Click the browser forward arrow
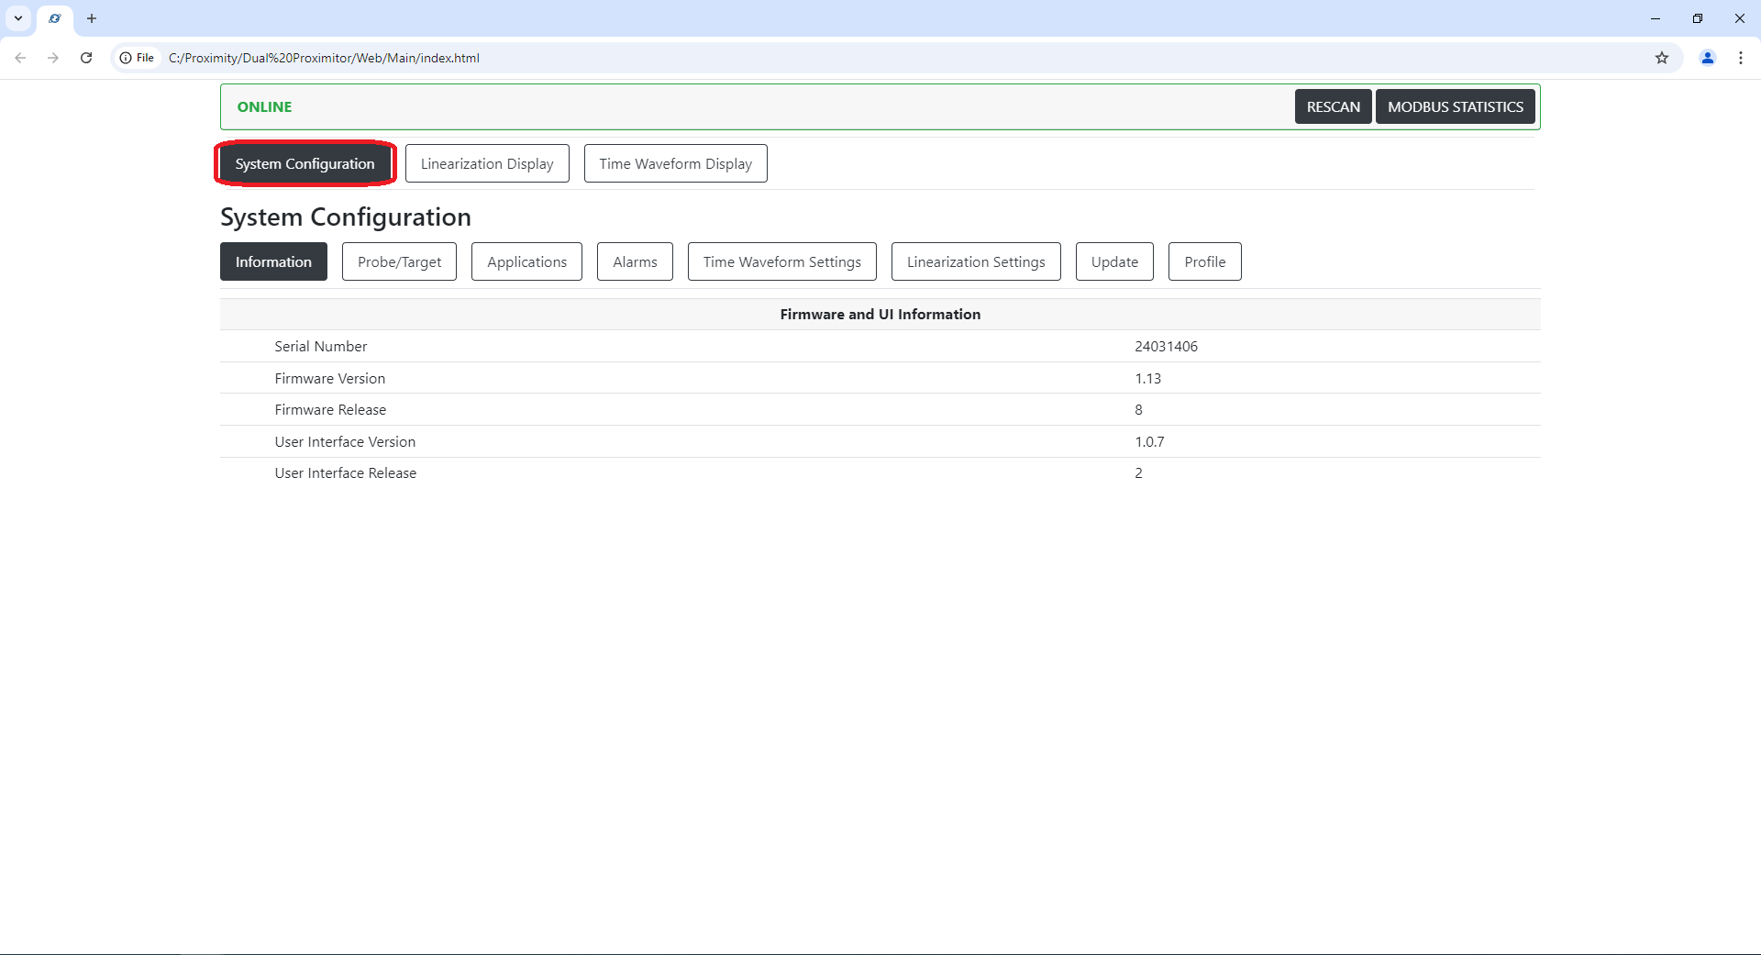The height and width of the screenshot is (955, 1761). tap(53, 58)
